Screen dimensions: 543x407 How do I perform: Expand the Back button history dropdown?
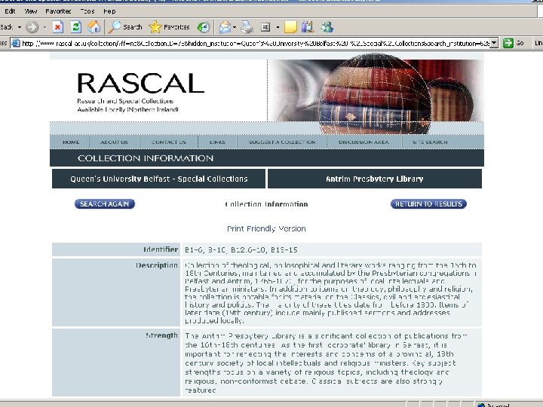pos(20,27)
